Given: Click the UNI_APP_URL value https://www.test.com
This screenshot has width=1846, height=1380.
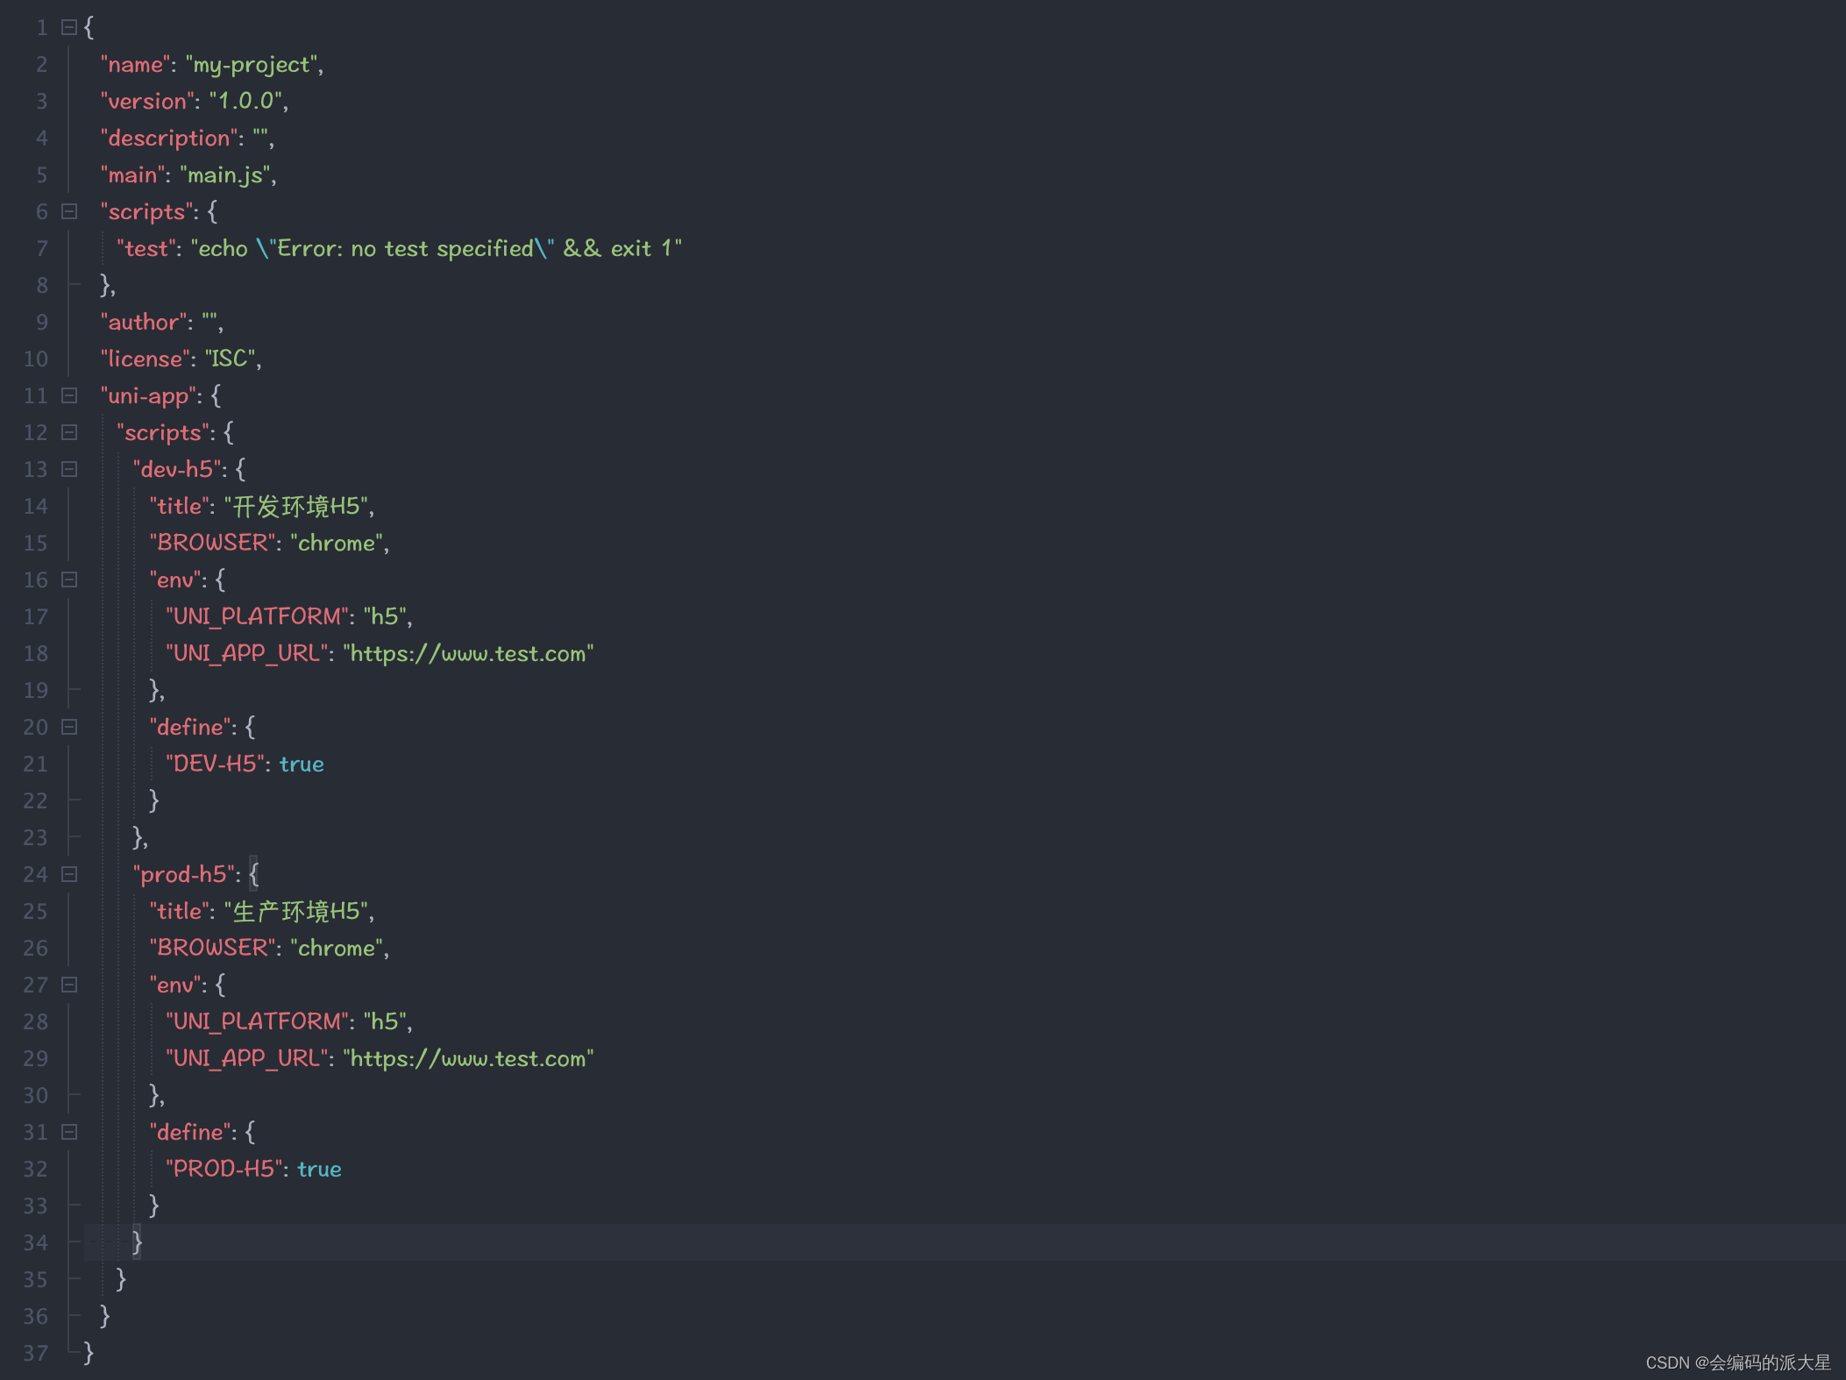Looking at the screenshot, I should [x=470, y=653].
